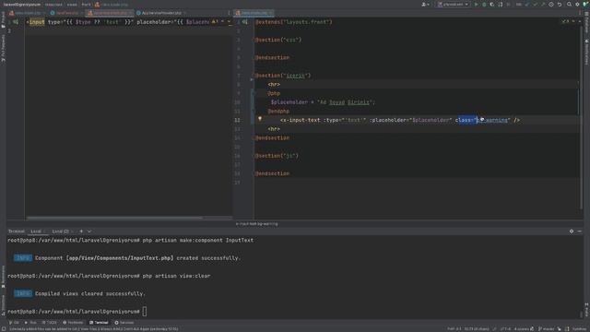Click the Rollback undo arrow icon

coord(560,5)
